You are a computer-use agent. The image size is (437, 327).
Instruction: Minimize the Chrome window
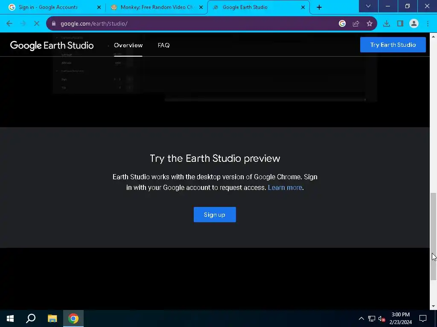point(387,6)
